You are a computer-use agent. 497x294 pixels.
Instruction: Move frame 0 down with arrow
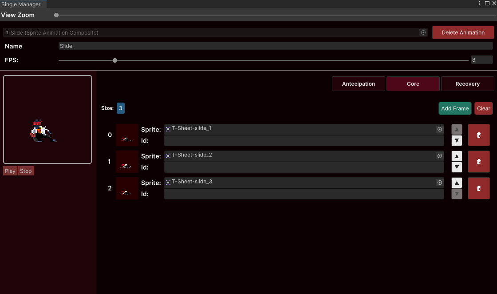[x=457, y=141]
